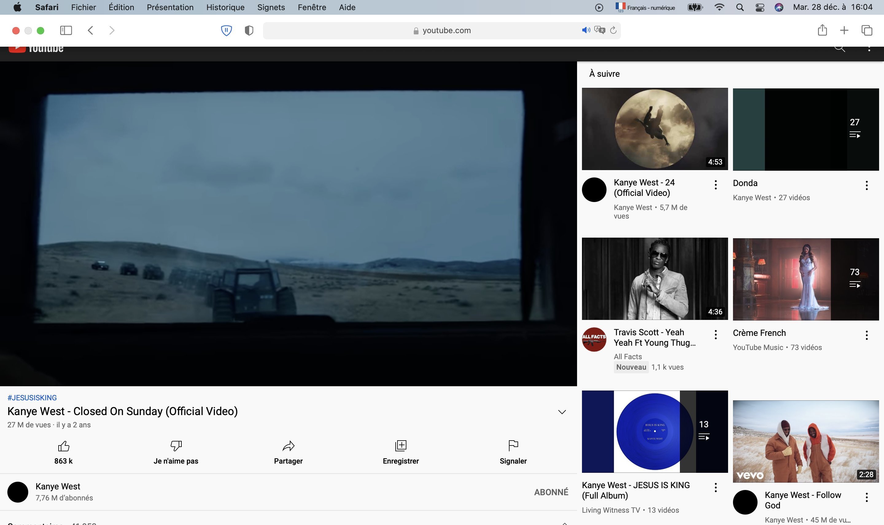Open the Young Thug video thumbnail
The height and width of the screenshot is (525, 884).
point(655,279)
